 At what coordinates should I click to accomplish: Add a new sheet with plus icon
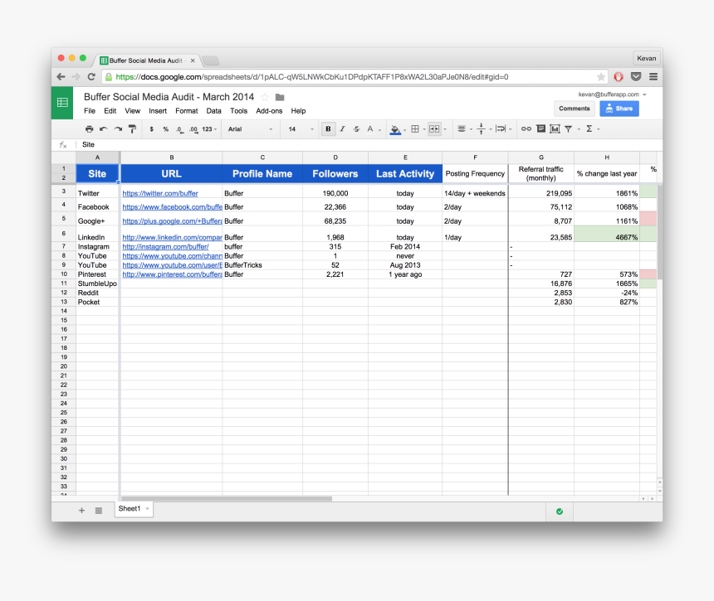[x=81, y=511]
